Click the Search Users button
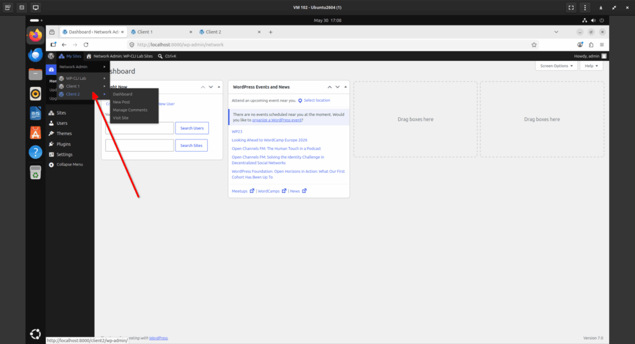The width and height of the screenshot is (635, 344). pyautogui.click(x=192, y=128)
